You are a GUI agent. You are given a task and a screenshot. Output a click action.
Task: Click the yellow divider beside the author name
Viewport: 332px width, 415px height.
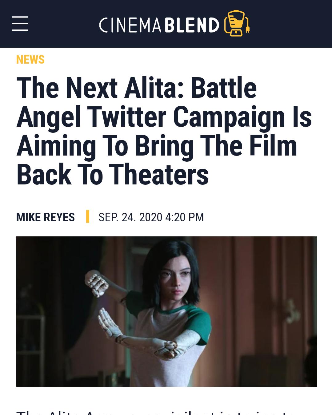pos(88,216)
